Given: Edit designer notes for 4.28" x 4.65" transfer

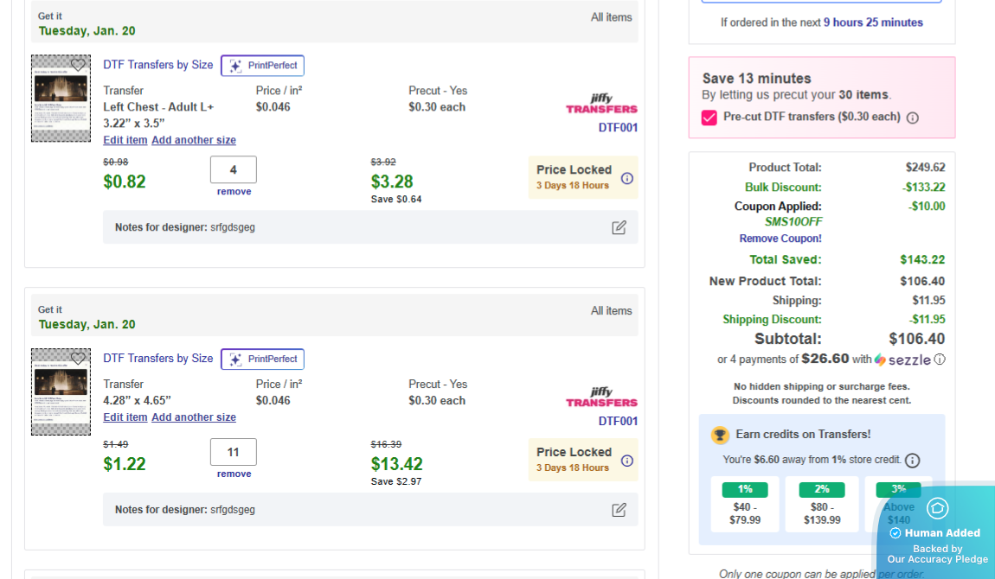Looking at the screenshot, I should [x=619, y=510].
